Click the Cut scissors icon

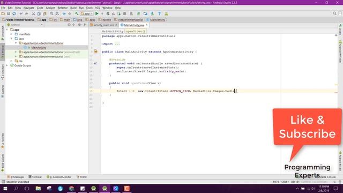tap(33, 13)
